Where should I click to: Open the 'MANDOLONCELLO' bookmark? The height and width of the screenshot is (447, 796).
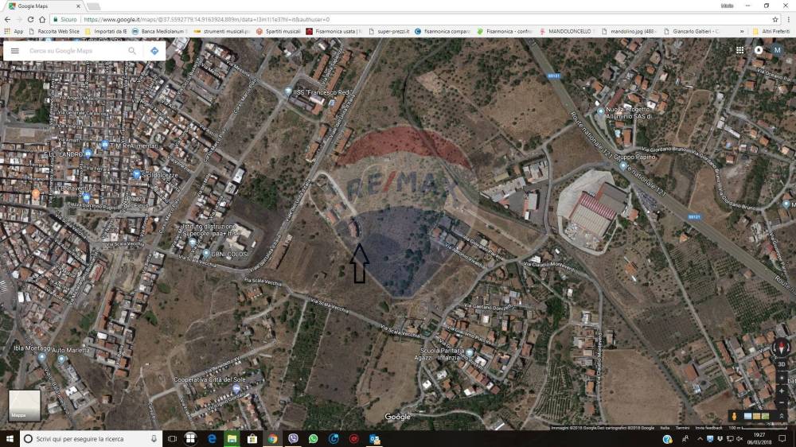point(565,32)
